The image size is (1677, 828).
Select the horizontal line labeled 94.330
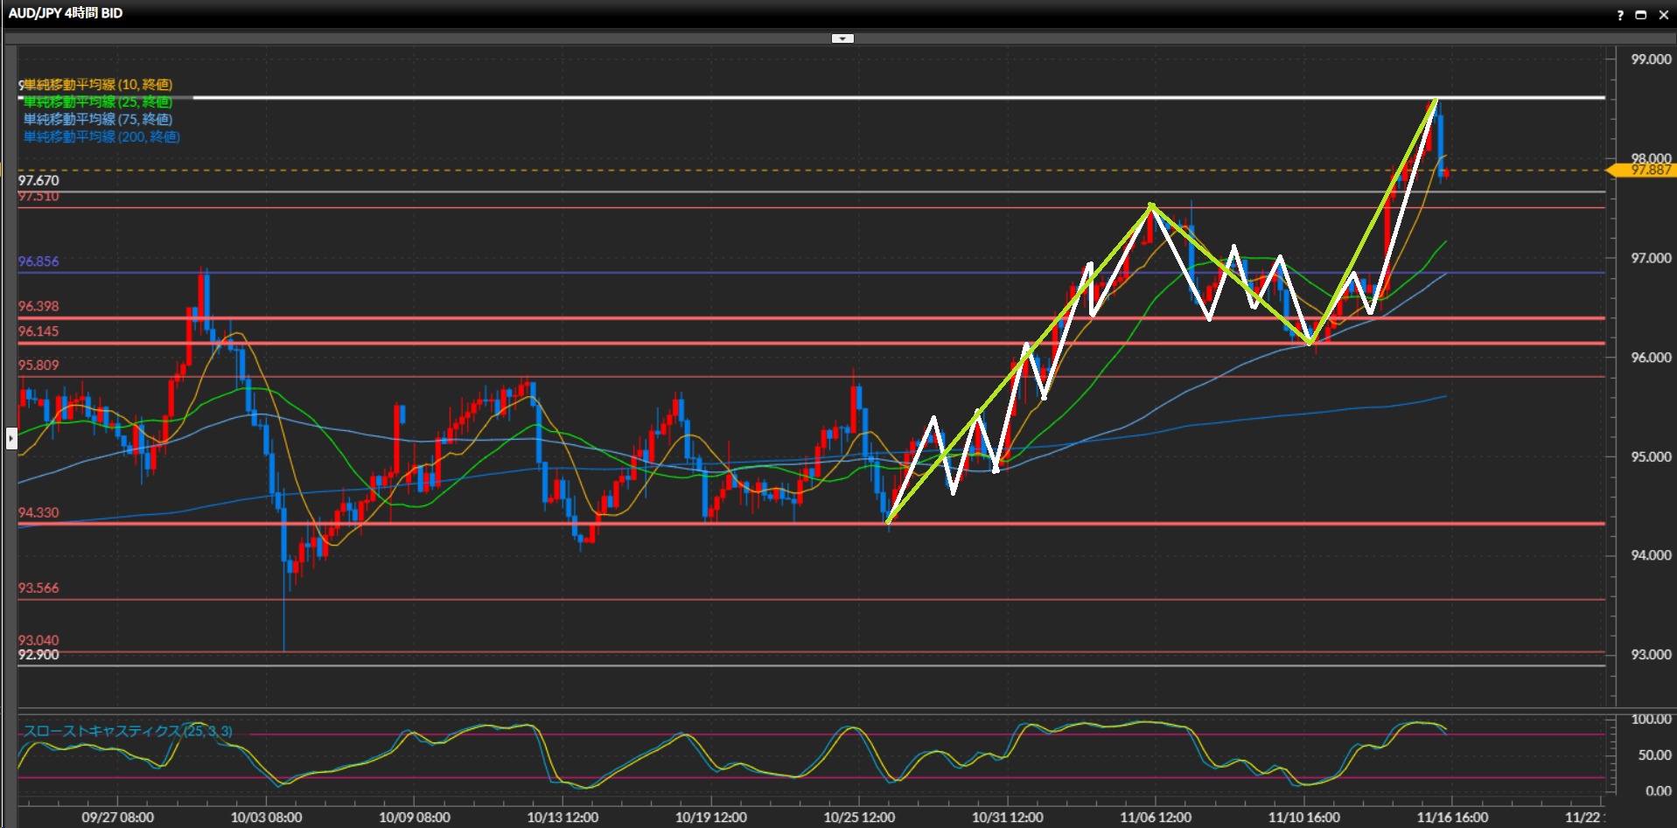point(38,513)
